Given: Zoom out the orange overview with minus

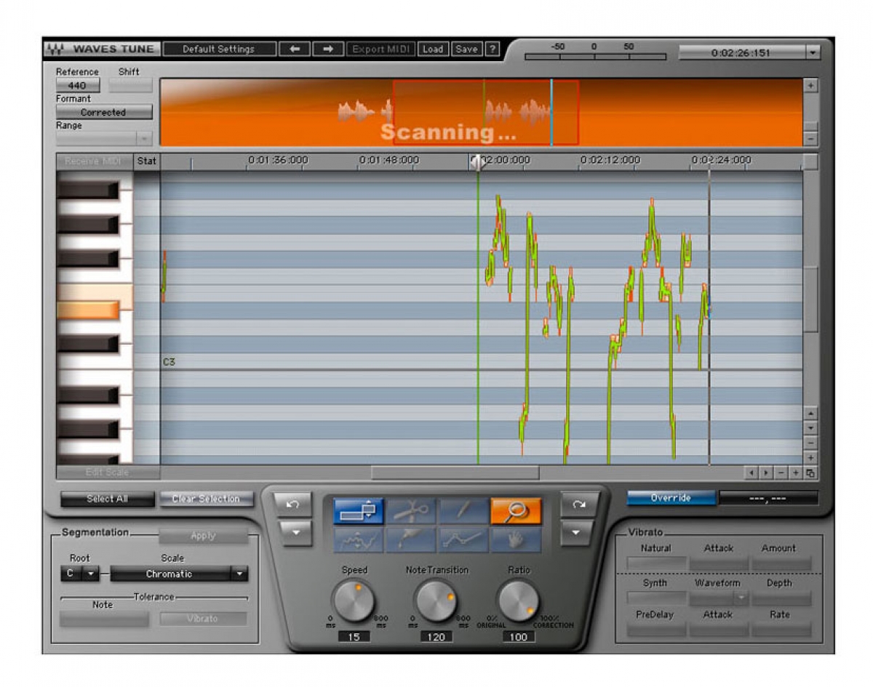Looking at the screenshot, I should pos(811,138).
